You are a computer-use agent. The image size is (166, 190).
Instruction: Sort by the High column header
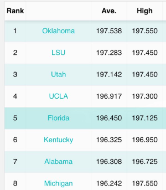pos(145,11)
